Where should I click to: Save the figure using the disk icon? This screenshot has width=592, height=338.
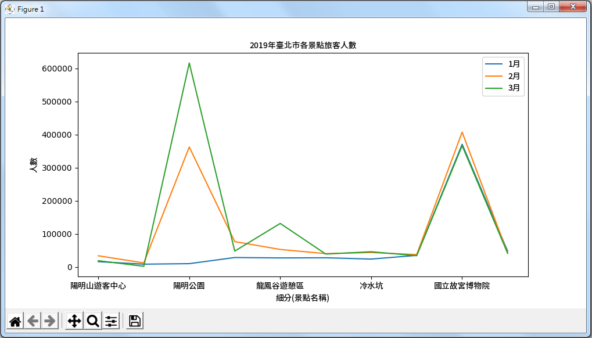pyautogui.click(x=134, y=320)
